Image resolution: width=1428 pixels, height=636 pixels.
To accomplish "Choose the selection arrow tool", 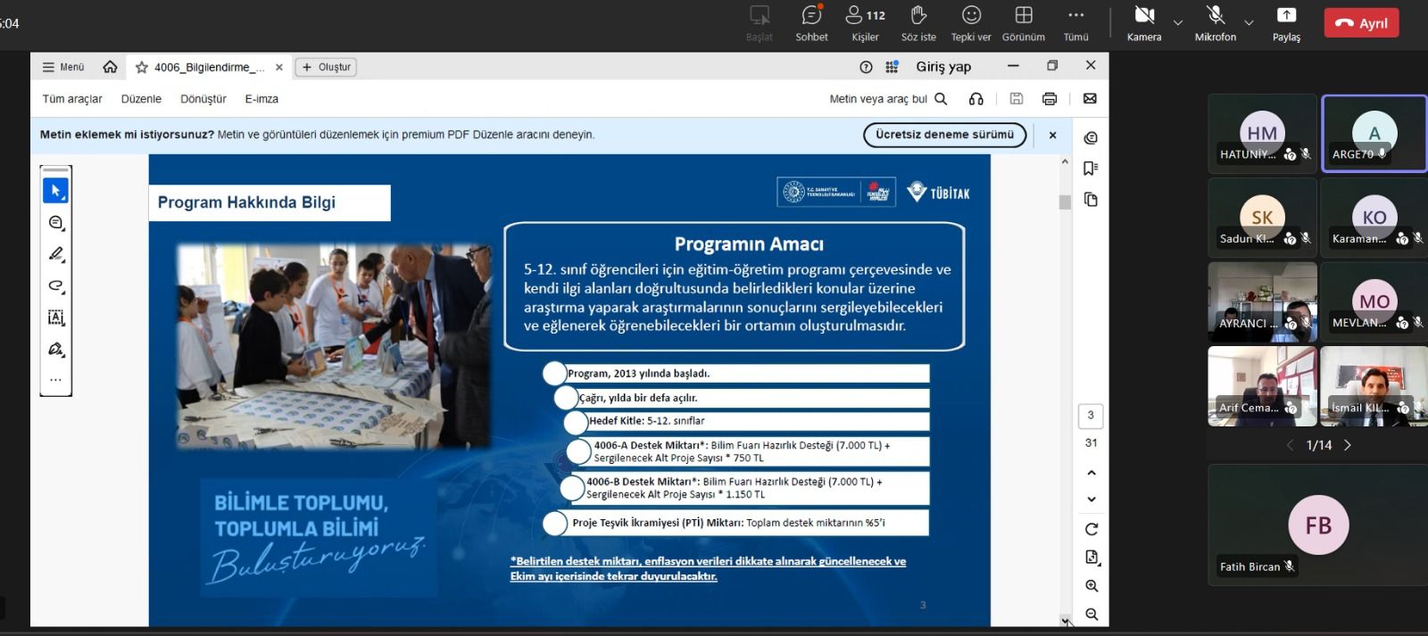I will [x=55, y=191].
